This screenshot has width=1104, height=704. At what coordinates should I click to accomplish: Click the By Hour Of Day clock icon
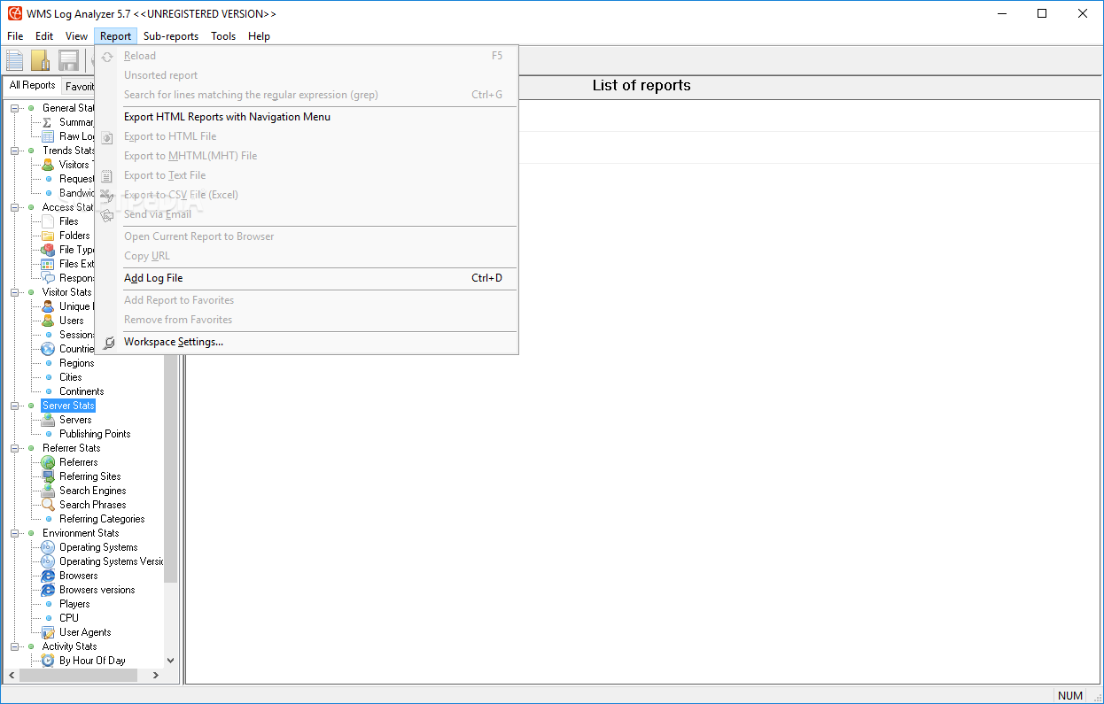coord(48,661)
